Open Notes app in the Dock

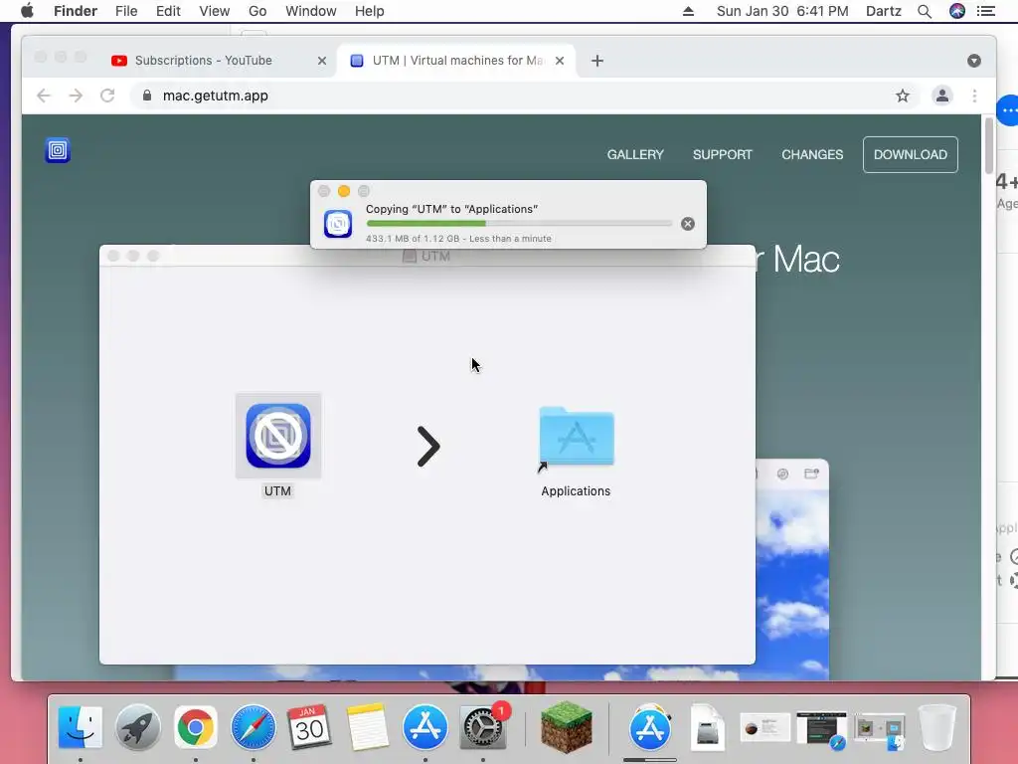pyautogui.click(x=368, y=727)
